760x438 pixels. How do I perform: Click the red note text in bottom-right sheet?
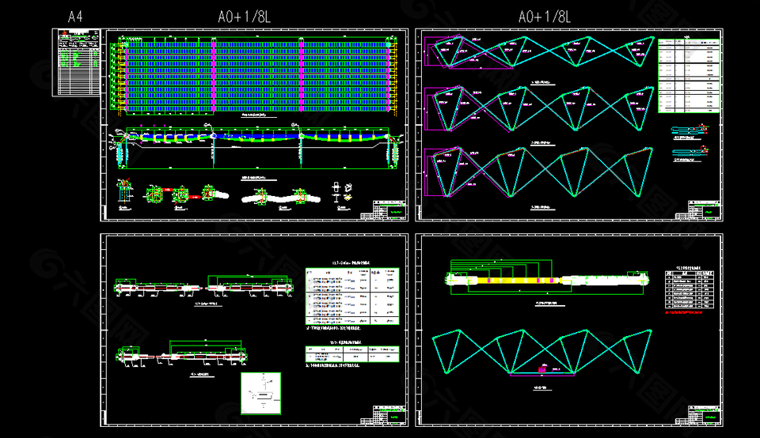(x=685, y=312)
